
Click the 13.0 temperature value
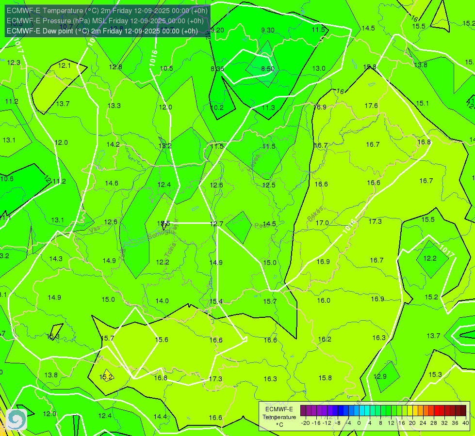(319, 68)
